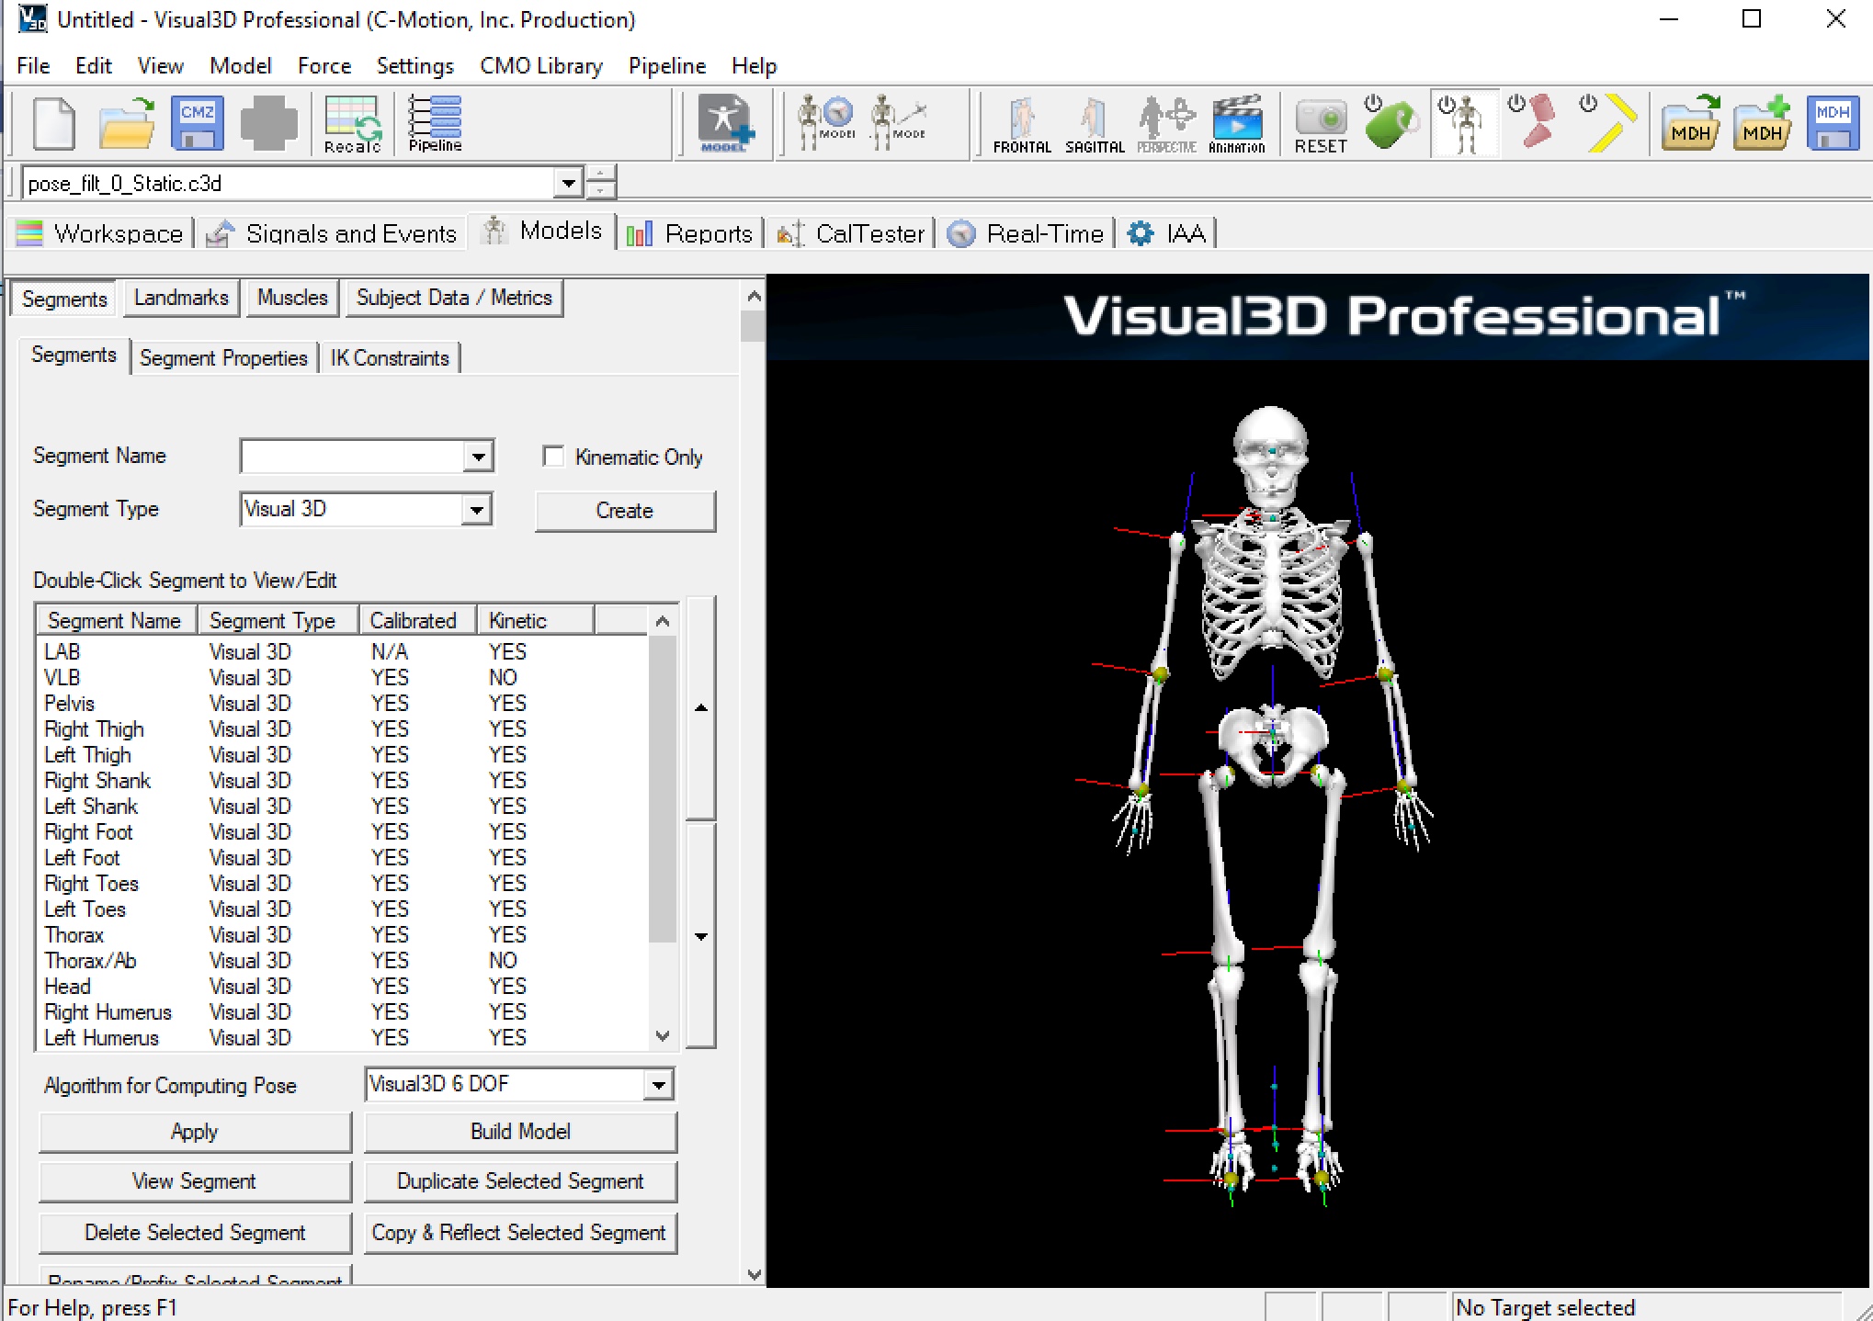Click the Calibrated column header
Screen dimensions: 1873x1321
417,621
